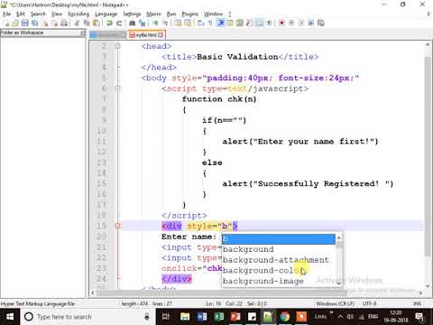Open the Language menu
The image size is (433, 325).
click(x=106, y=14)
